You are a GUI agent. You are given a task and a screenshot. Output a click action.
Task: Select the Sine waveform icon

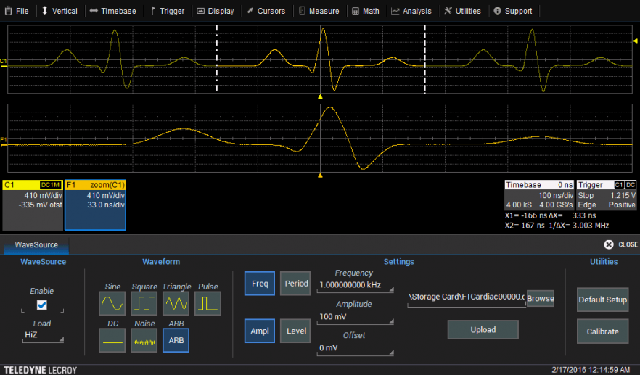point(112,302)
